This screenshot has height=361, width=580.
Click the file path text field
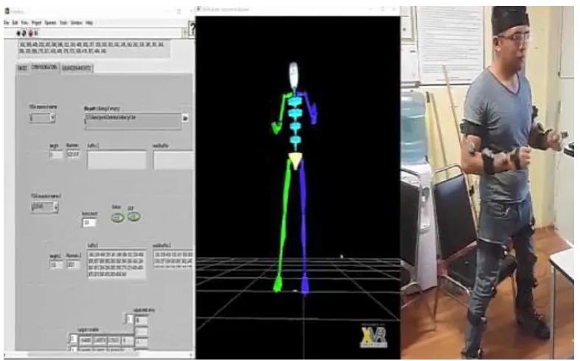133,122
